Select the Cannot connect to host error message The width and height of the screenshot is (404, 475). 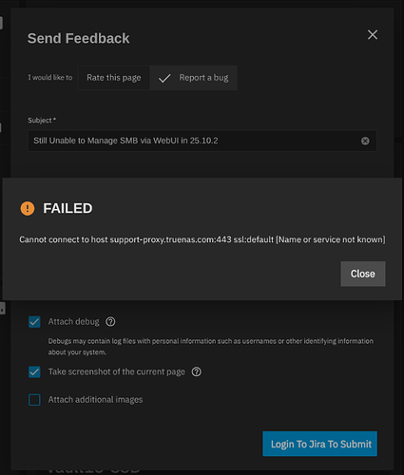[202, 239]
